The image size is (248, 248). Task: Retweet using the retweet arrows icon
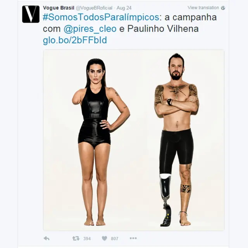click(76, 238)
